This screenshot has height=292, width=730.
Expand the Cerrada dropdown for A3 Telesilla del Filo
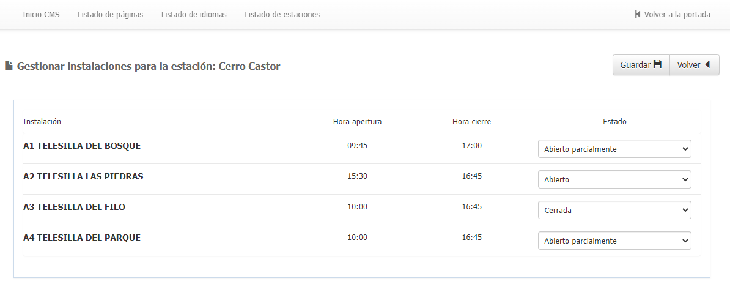pos(614,211)
